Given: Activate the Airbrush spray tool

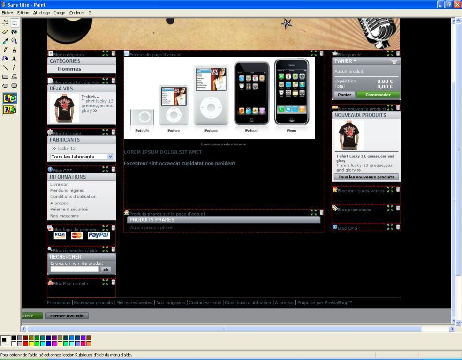Looking at the screenshot, I should 5,59.
